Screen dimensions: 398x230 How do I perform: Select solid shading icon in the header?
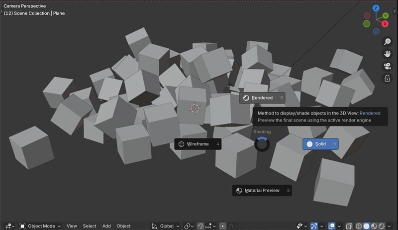[x=366, y=226]
